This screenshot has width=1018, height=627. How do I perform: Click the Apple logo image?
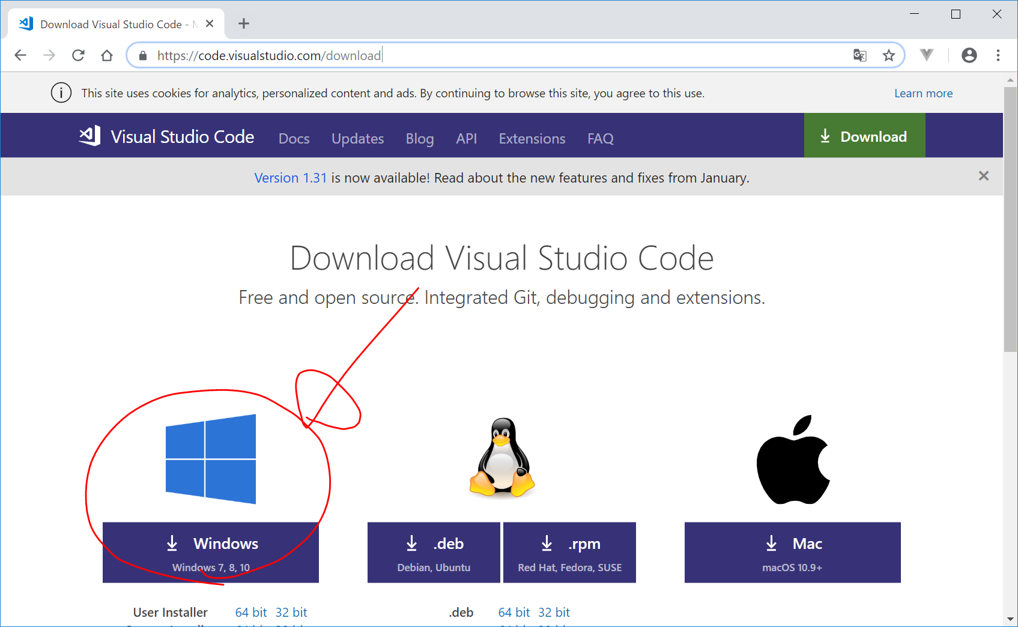793,459
